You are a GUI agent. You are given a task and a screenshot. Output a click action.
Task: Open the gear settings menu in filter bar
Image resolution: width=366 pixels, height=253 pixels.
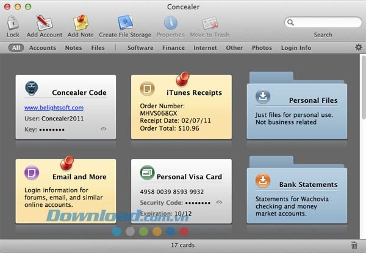[358, 47]
